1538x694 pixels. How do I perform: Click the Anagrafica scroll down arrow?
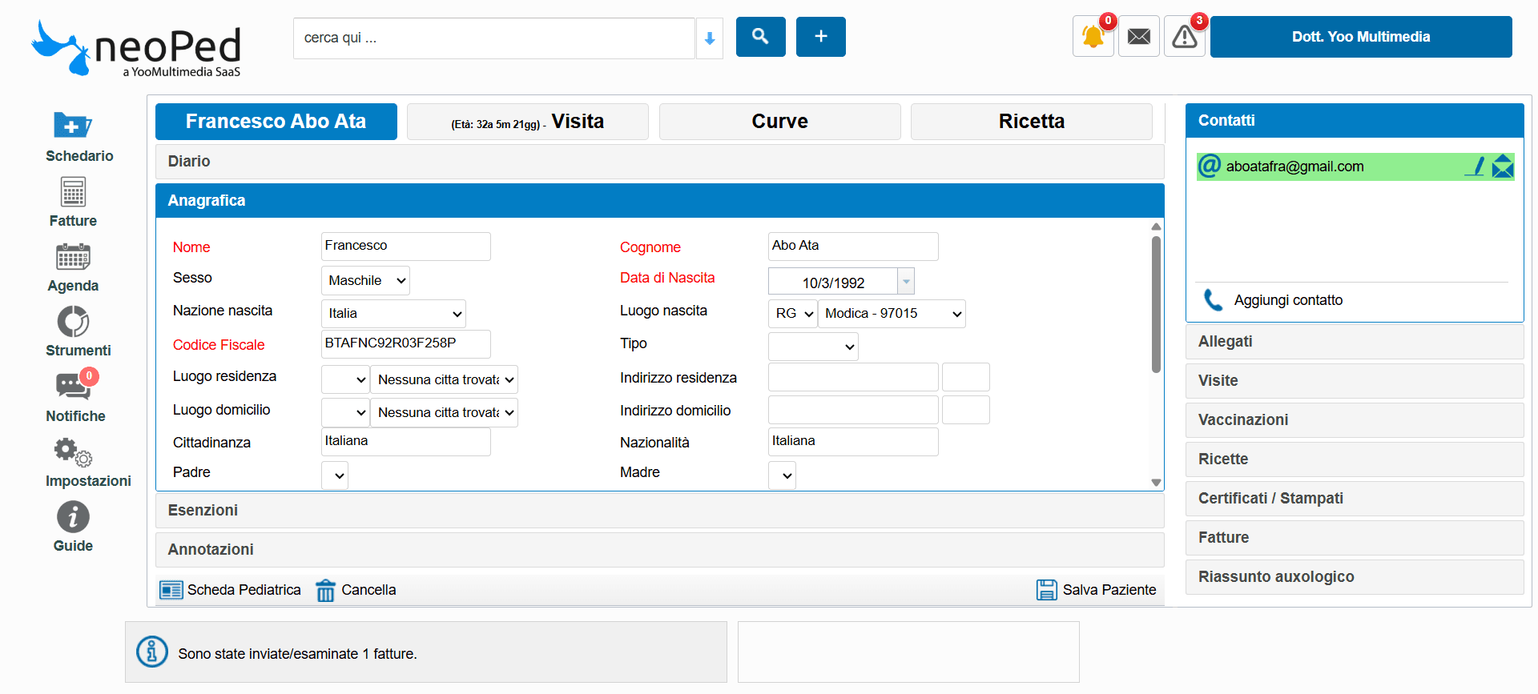(1156, 483)
